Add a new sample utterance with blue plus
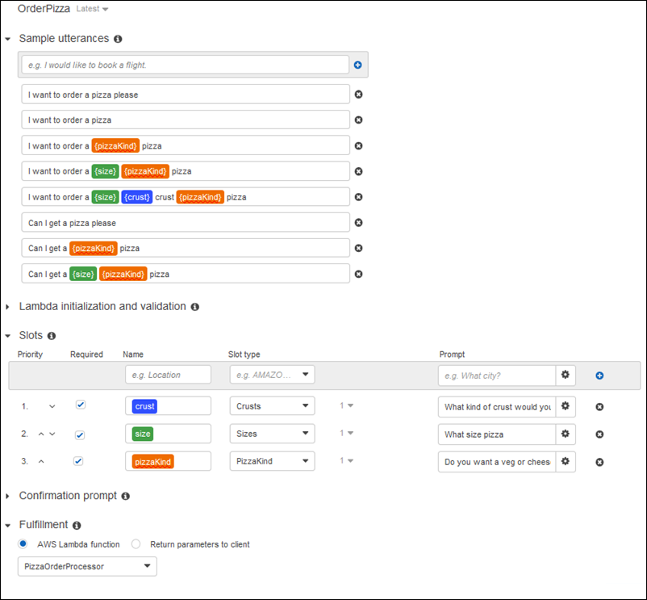The width and height of the screenshot is (647, 600). (357, 65)
